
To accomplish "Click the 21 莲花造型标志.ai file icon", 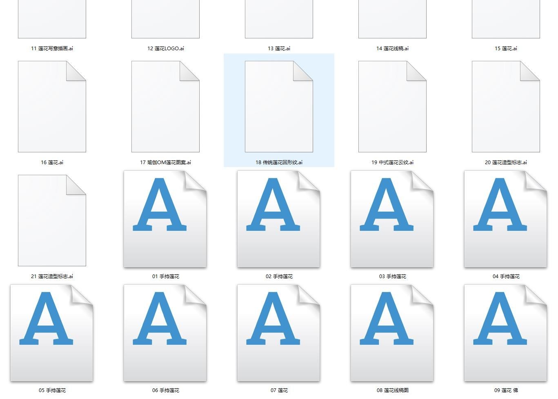I will pos(52,221).
